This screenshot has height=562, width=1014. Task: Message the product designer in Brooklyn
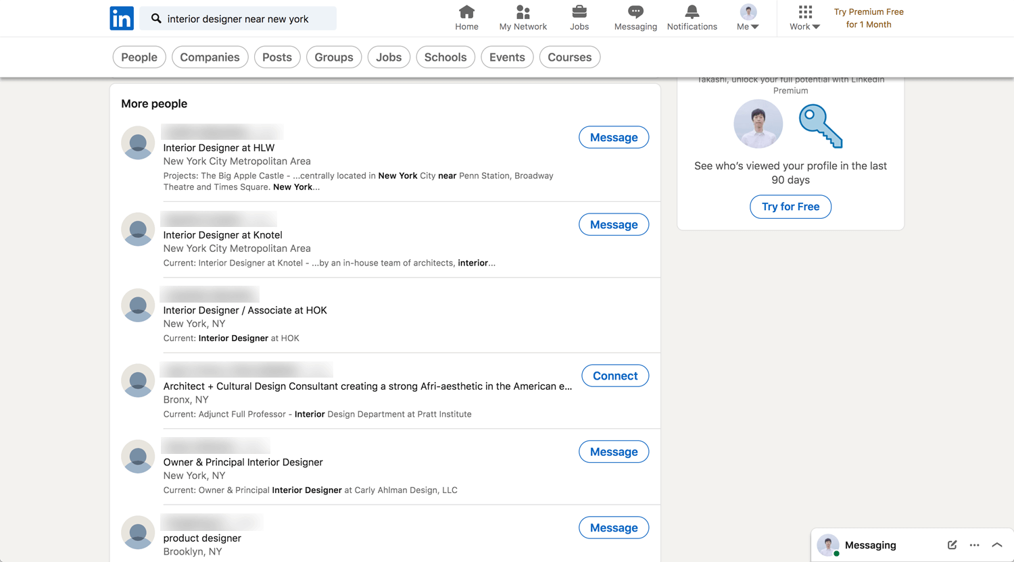click(614, 528)
